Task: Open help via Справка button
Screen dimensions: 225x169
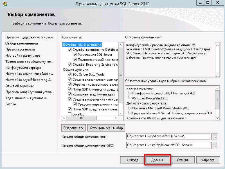Action: click(208, 160)
